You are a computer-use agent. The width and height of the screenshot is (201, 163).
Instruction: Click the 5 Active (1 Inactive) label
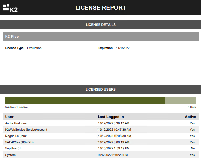[x=17, y=107]
